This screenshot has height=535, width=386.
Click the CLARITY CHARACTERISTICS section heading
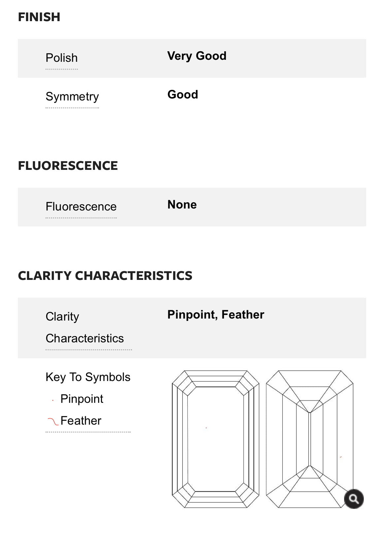105,276
